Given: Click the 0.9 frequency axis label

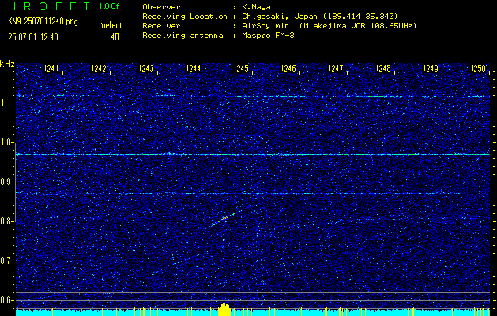Looking at the screenshot, I should click(5, 182).
